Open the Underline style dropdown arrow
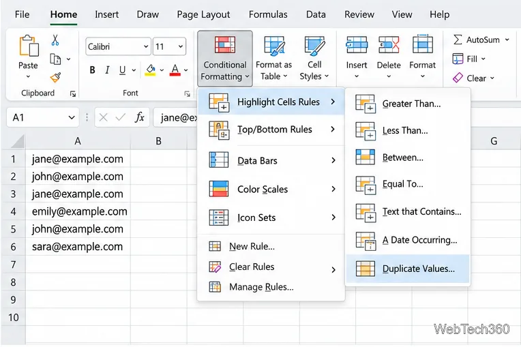Viewport: 521px width, 347px height. point(134,70)
